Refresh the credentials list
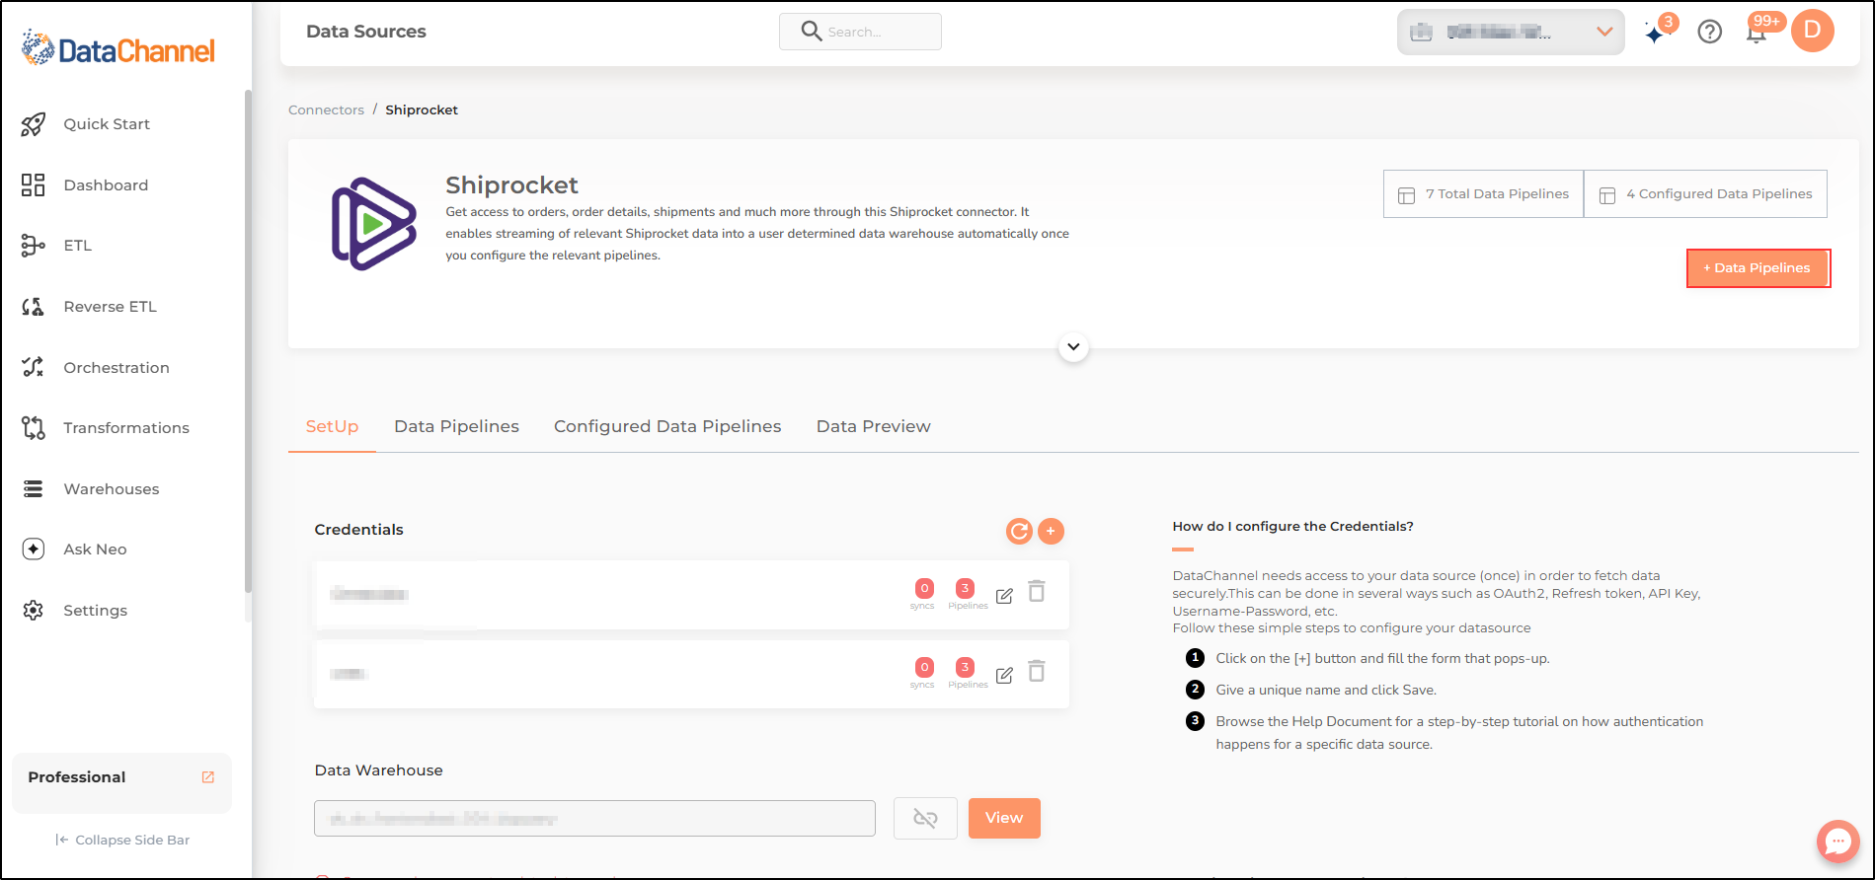This screenshot has height=880, width=1875. click(x=1019, y=532)
